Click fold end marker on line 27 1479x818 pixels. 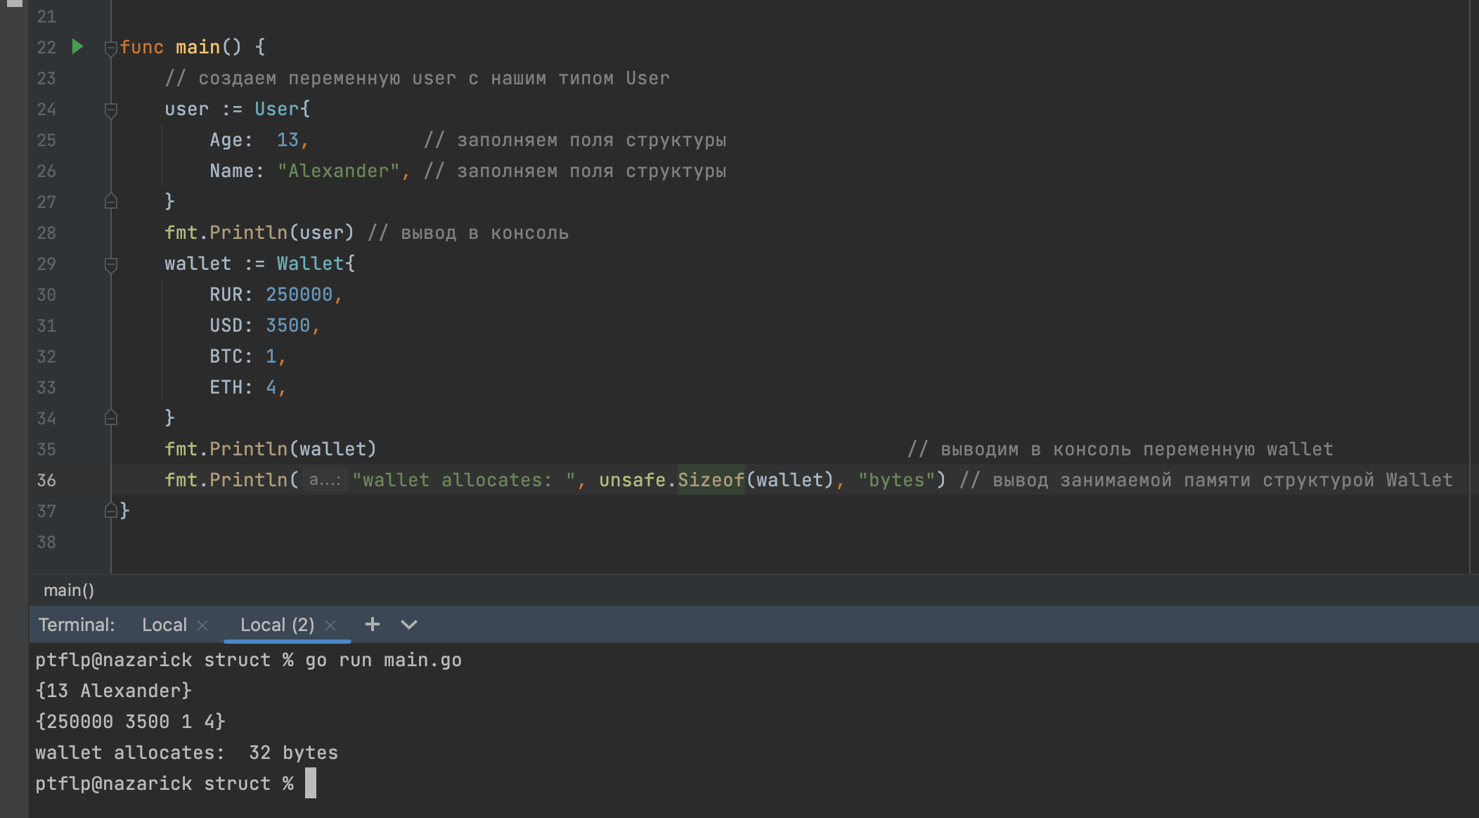click(110, 202)
